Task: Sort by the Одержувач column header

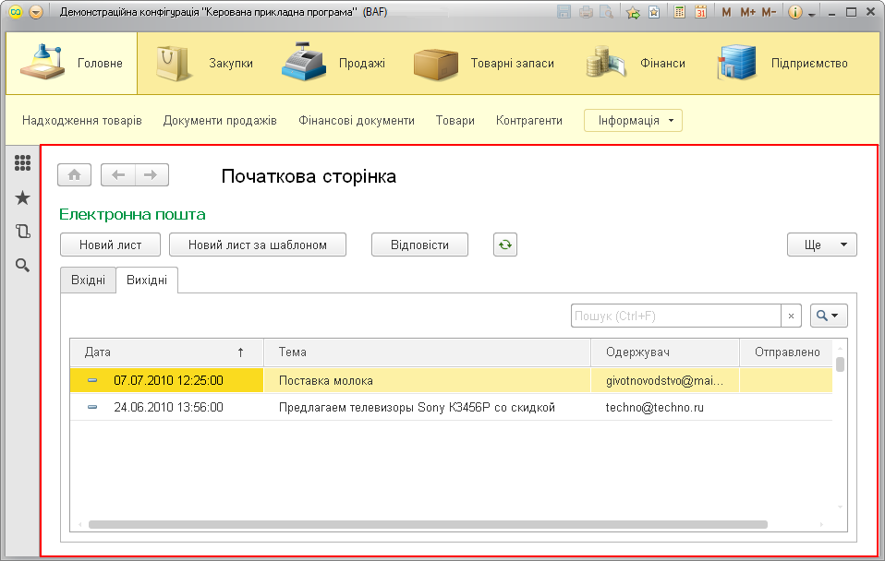Action: [x=665, y=352]
